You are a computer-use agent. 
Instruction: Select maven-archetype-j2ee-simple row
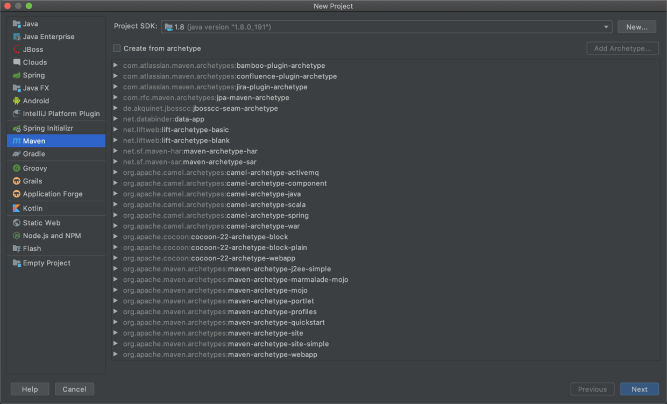386,269
